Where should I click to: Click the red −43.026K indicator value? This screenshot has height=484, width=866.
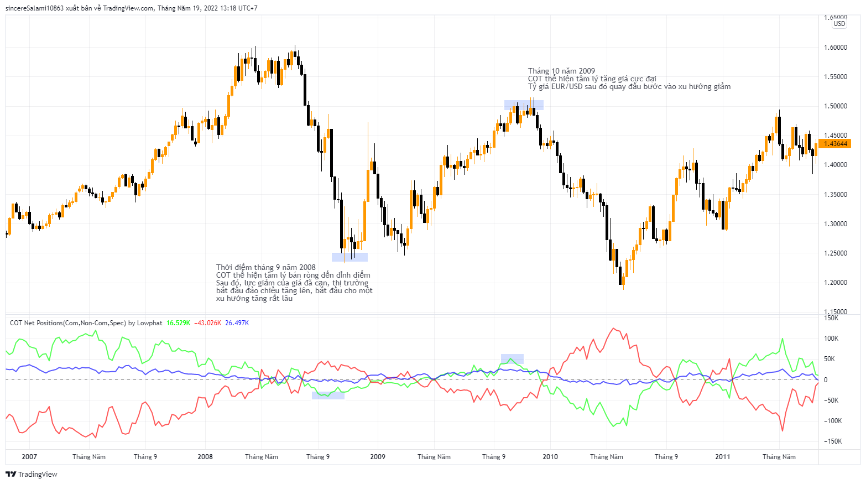click(x=207, y=323)
